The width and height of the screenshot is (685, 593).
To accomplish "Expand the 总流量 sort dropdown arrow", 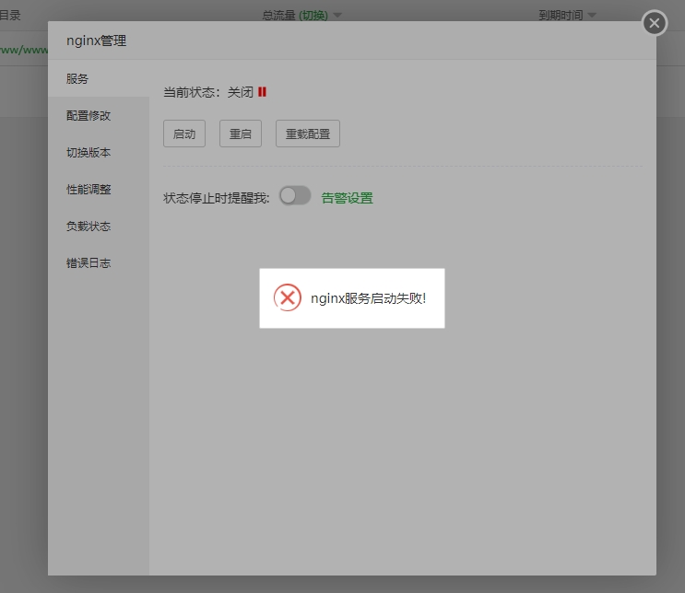I will click(337, 16).
